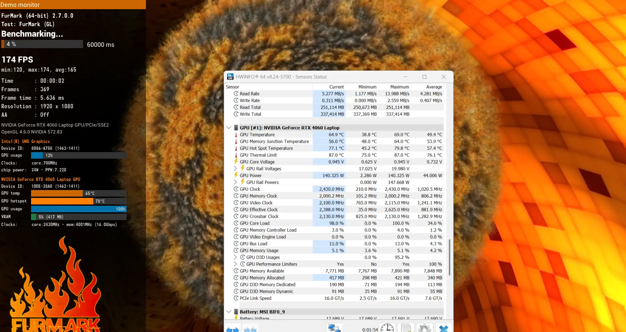626x332 pixels.
Task: Expand the GPU Rail Voltages row
Action: (235, 168)
